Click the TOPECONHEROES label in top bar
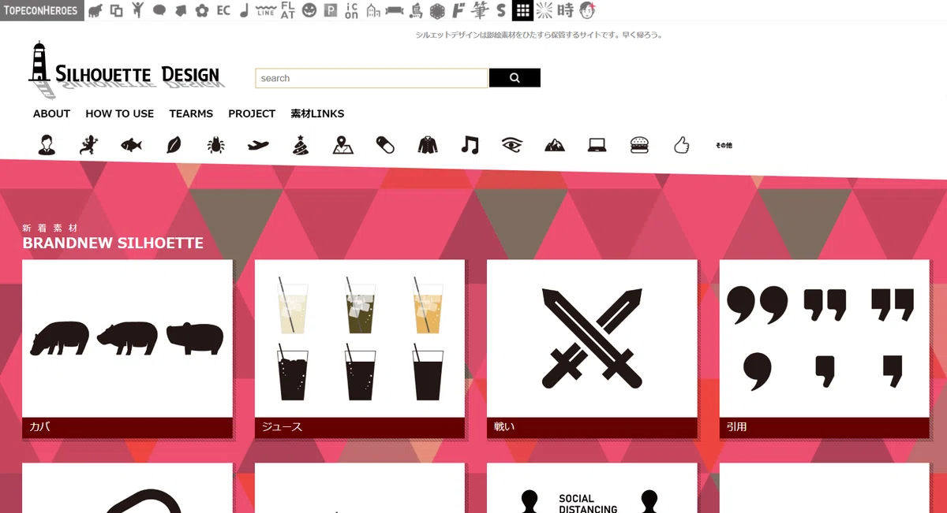Screen dimensions: 947x513 pos(42,10)
